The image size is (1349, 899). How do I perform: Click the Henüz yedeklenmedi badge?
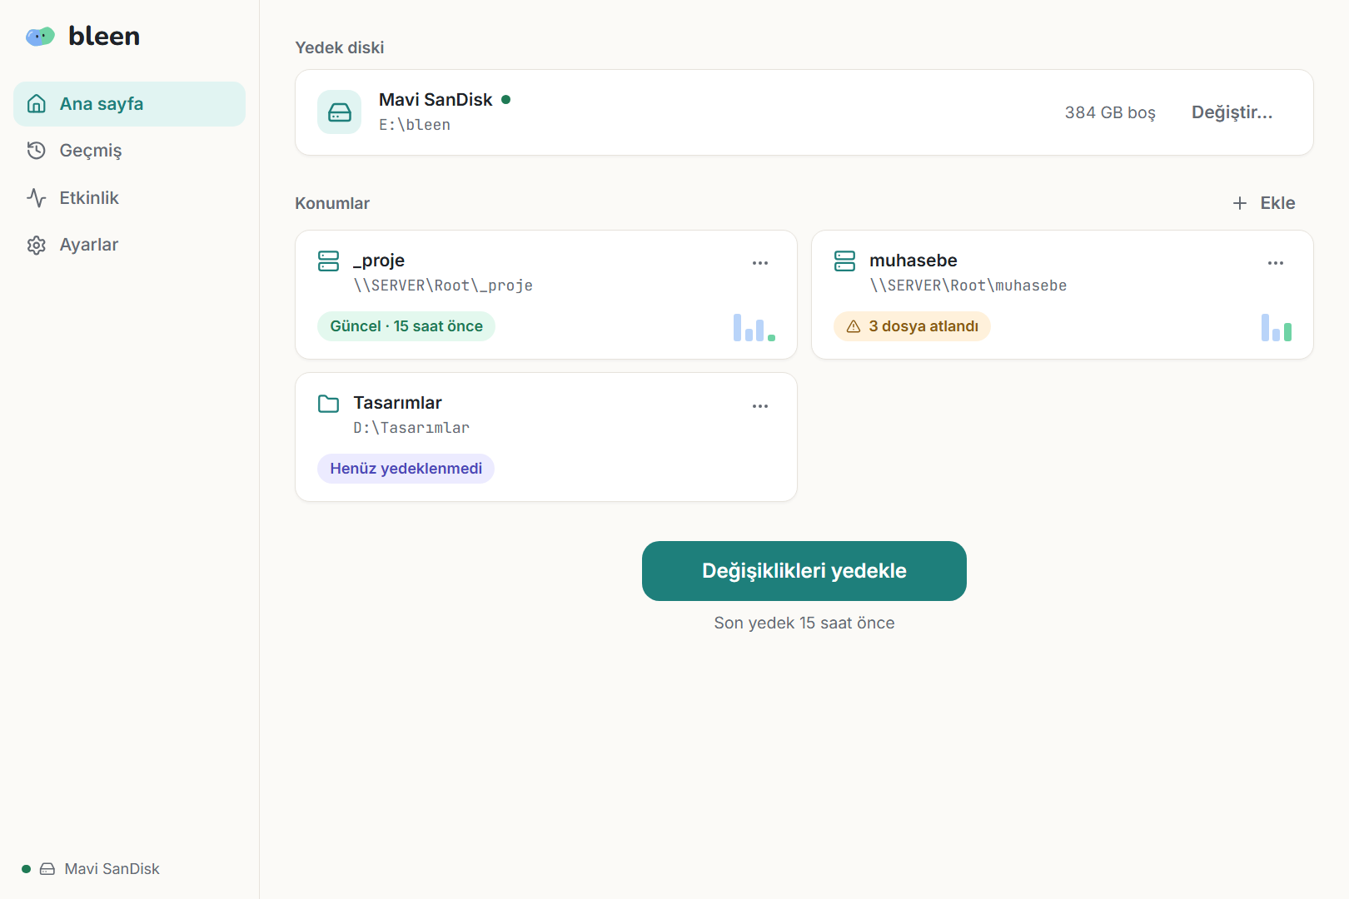(x=406, y=469)
